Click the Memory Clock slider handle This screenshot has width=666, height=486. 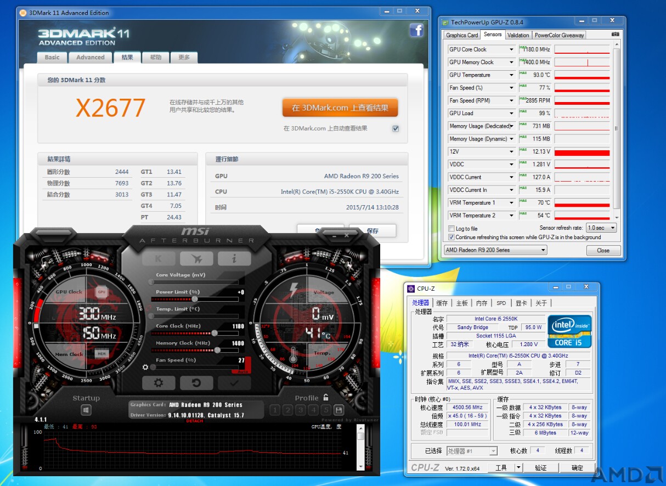[x=218, y=350]
